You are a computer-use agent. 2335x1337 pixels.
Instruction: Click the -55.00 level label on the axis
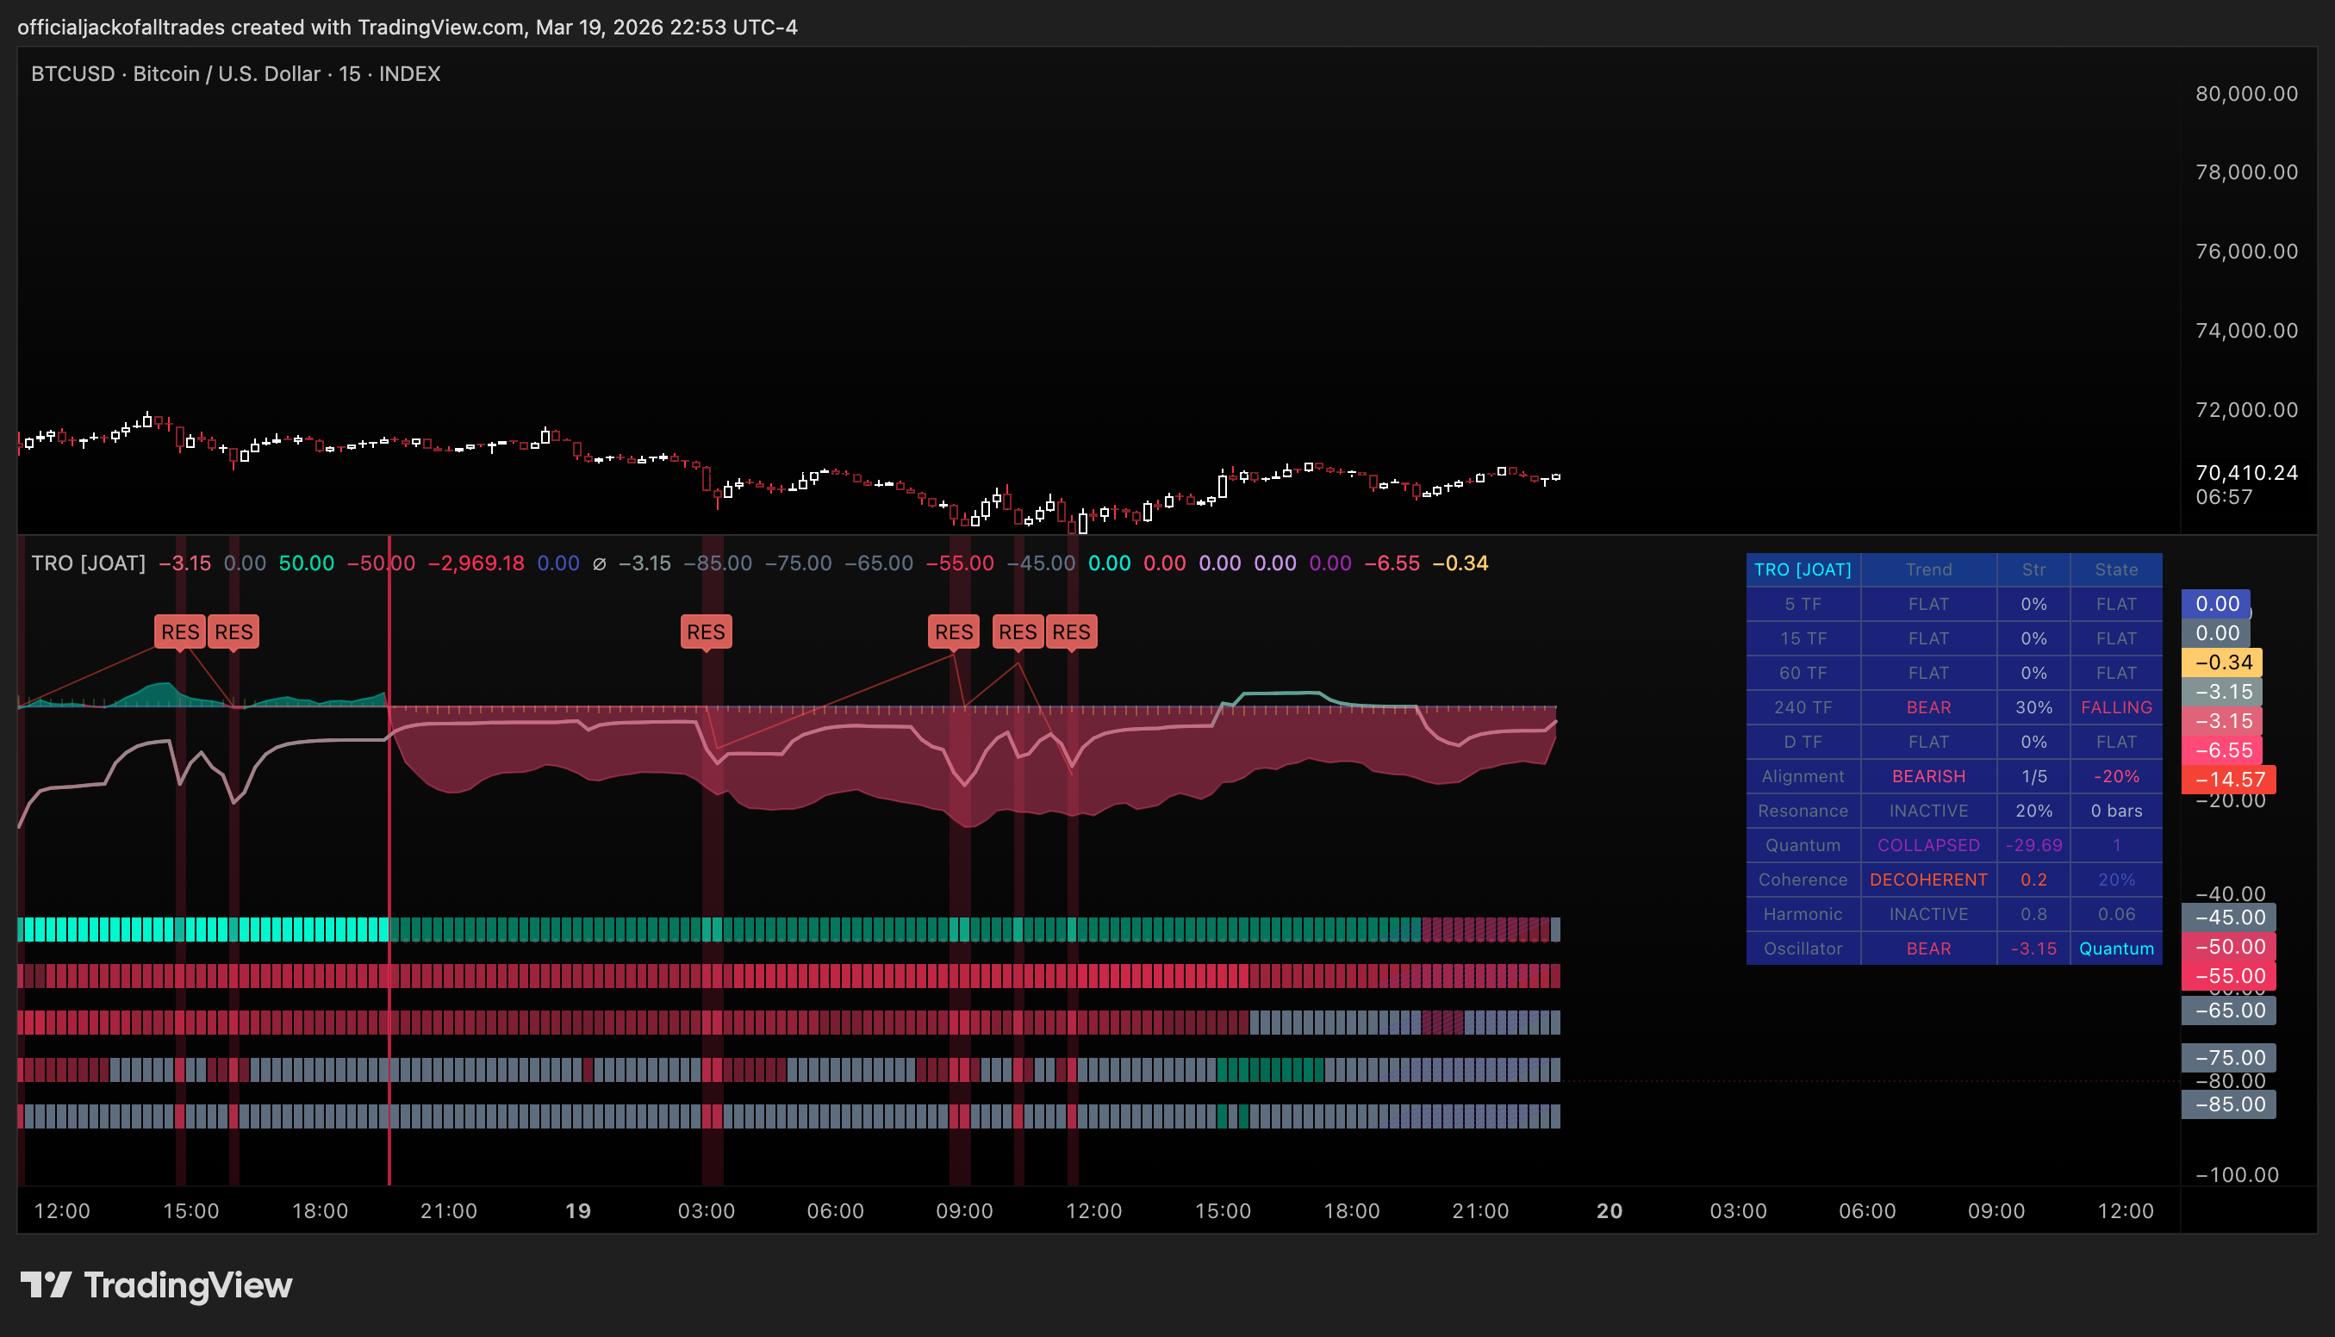pos(2228,976)
